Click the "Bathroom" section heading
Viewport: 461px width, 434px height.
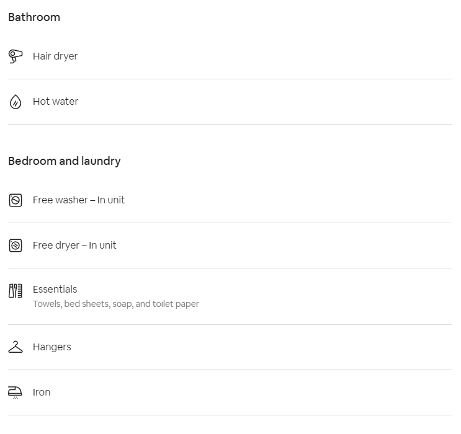tap(34, 17)
